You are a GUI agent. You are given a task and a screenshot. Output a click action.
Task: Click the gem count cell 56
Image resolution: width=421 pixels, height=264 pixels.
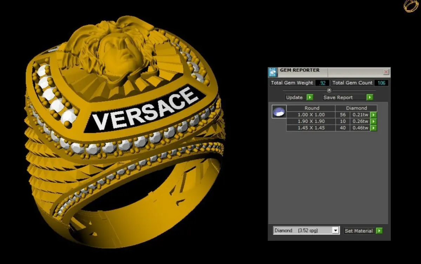pos(342,115)
